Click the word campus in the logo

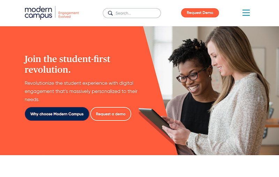(38, 16)
